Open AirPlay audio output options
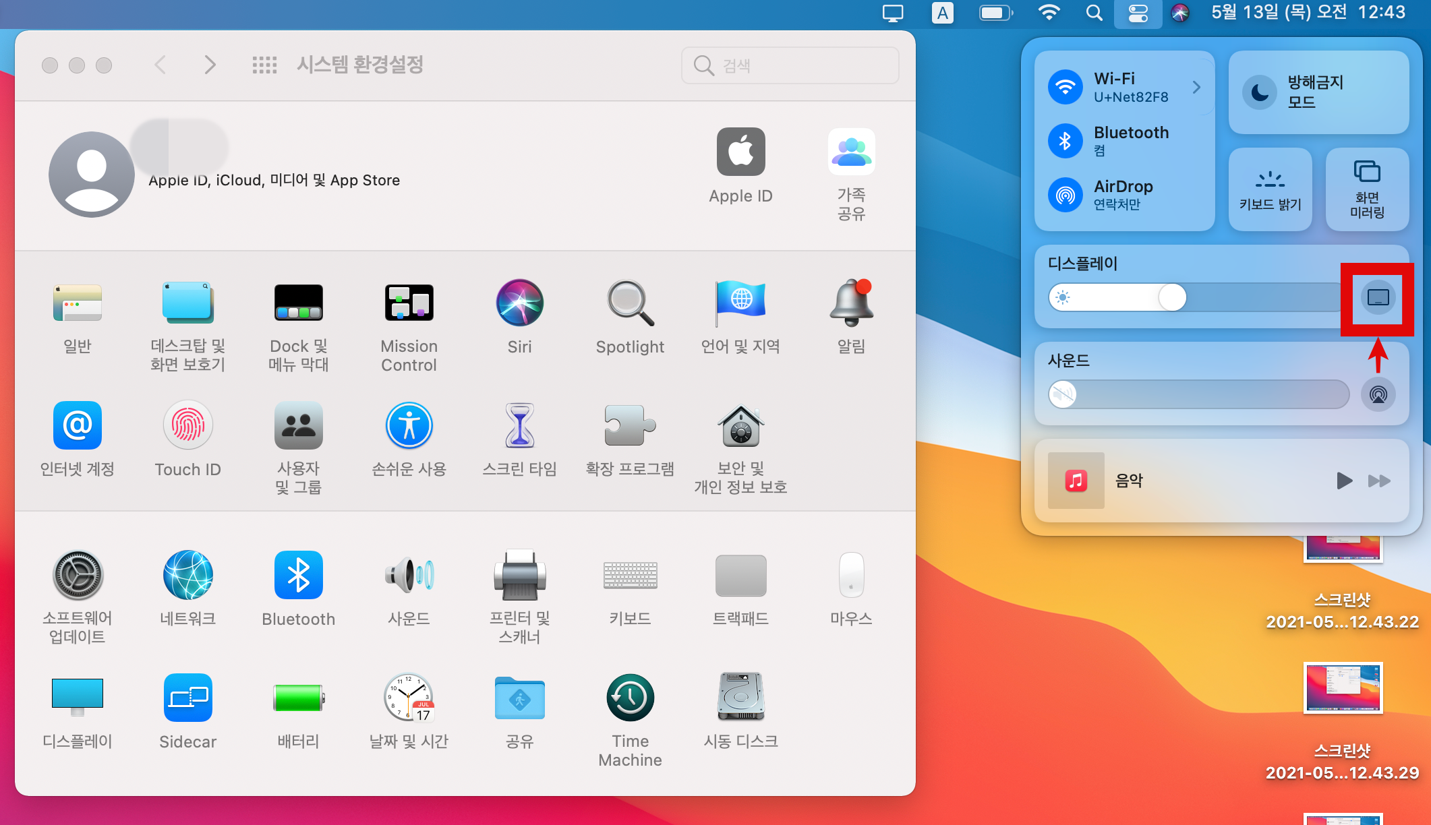The image size is (1431, 825). tap(1378, 394)
